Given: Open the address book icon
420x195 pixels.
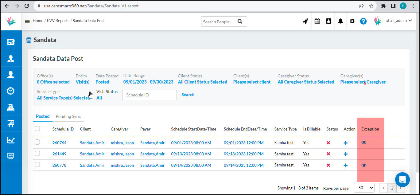Looking at the screenshot, I should [x=329, y=21].
